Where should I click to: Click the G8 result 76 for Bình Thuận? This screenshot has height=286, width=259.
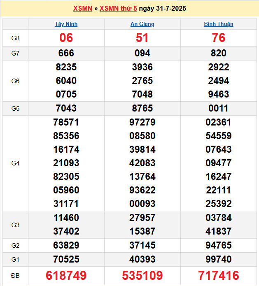click(x=218, y=38)
